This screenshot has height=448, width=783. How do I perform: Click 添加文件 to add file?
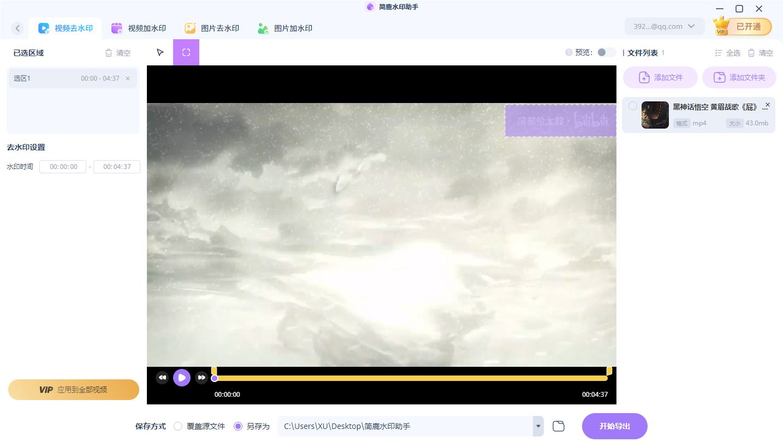click(x=661, y=77)
